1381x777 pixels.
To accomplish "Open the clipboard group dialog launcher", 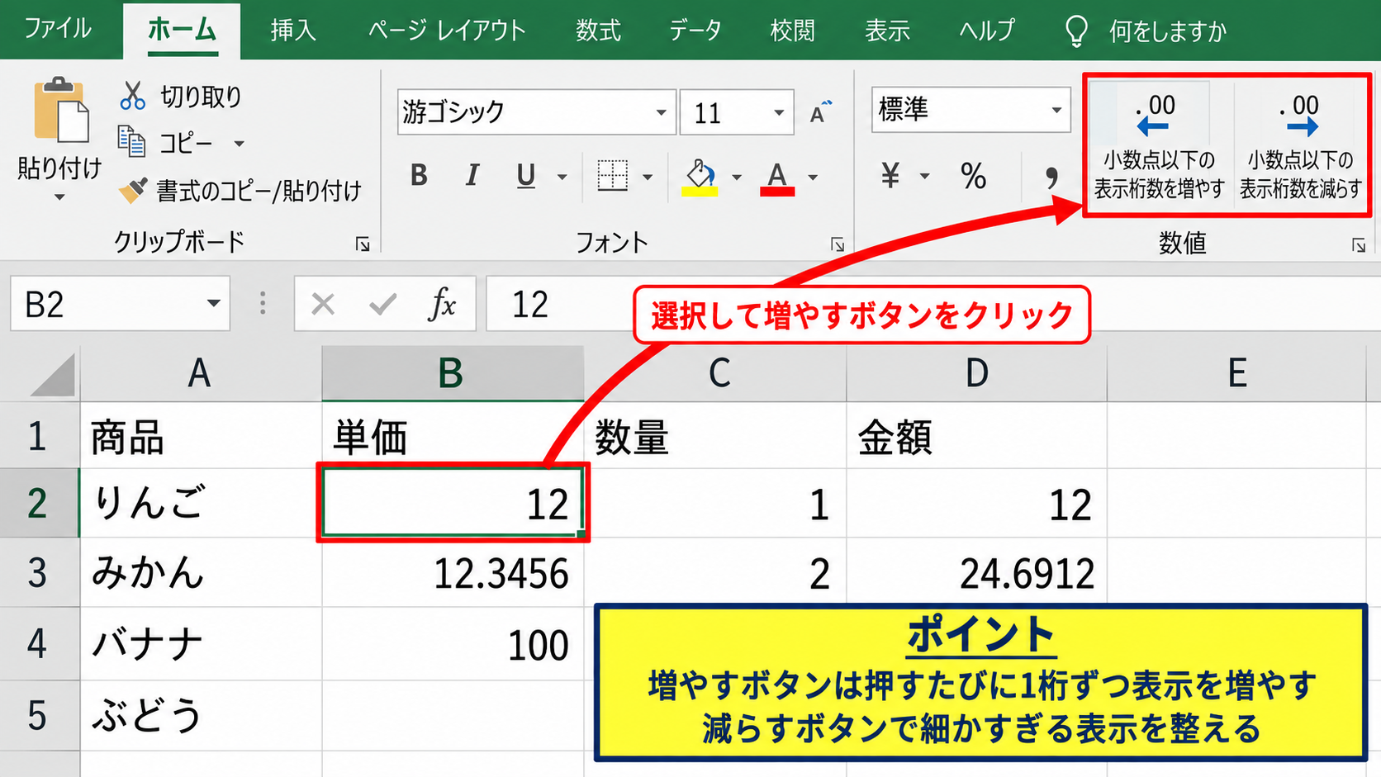I will click(363, 244).
